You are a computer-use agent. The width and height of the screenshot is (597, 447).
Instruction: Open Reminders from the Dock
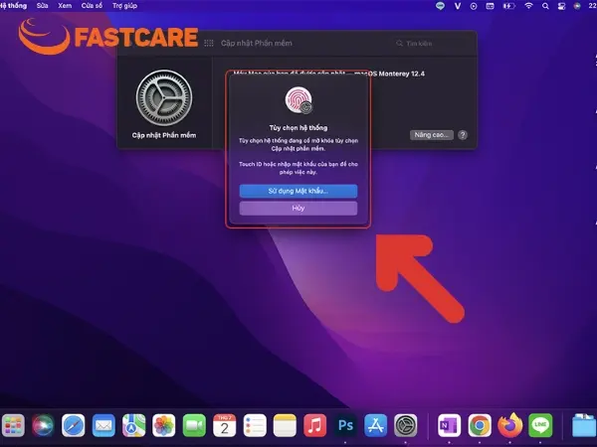pyautogui.click(x=255, y=425)
